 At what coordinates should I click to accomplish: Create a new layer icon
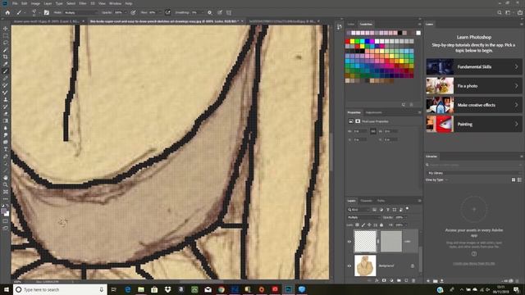click(x=406, y=280)
